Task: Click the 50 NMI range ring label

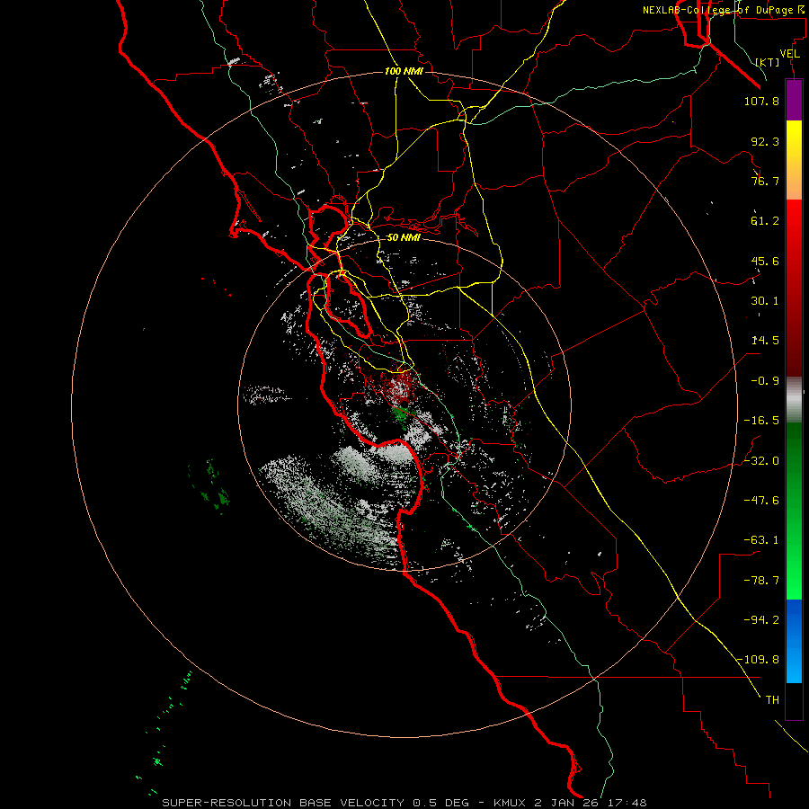Action: (x=404, y=237)
